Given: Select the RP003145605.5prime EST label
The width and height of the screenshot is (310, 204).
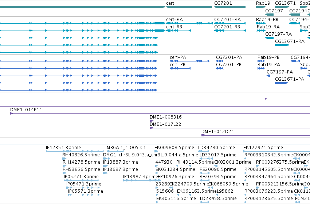Looking at the screenshot, I should (x=268, y=169).
